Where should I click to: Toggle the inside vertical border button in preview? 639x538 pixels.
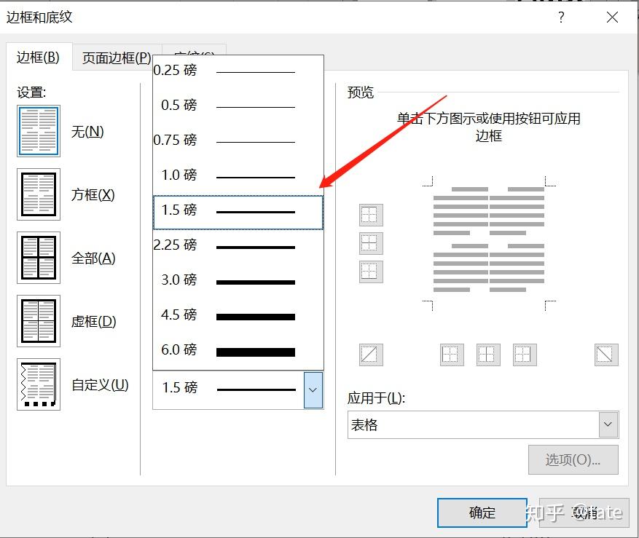[x=488, y=355]
